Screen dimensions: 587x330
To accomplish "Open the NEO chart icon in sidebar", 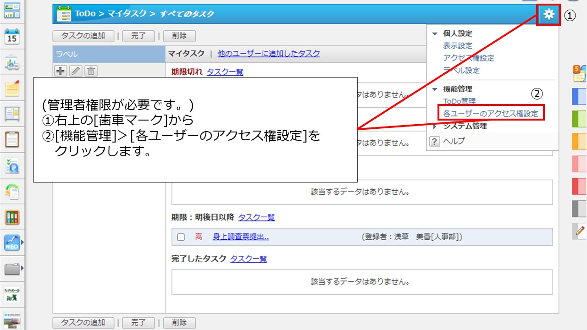I will (12, 242).
